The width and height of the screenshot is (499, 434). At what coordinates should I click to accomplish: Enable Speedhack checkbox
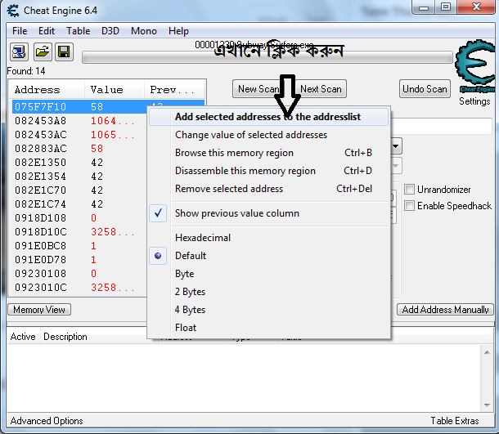410,206
